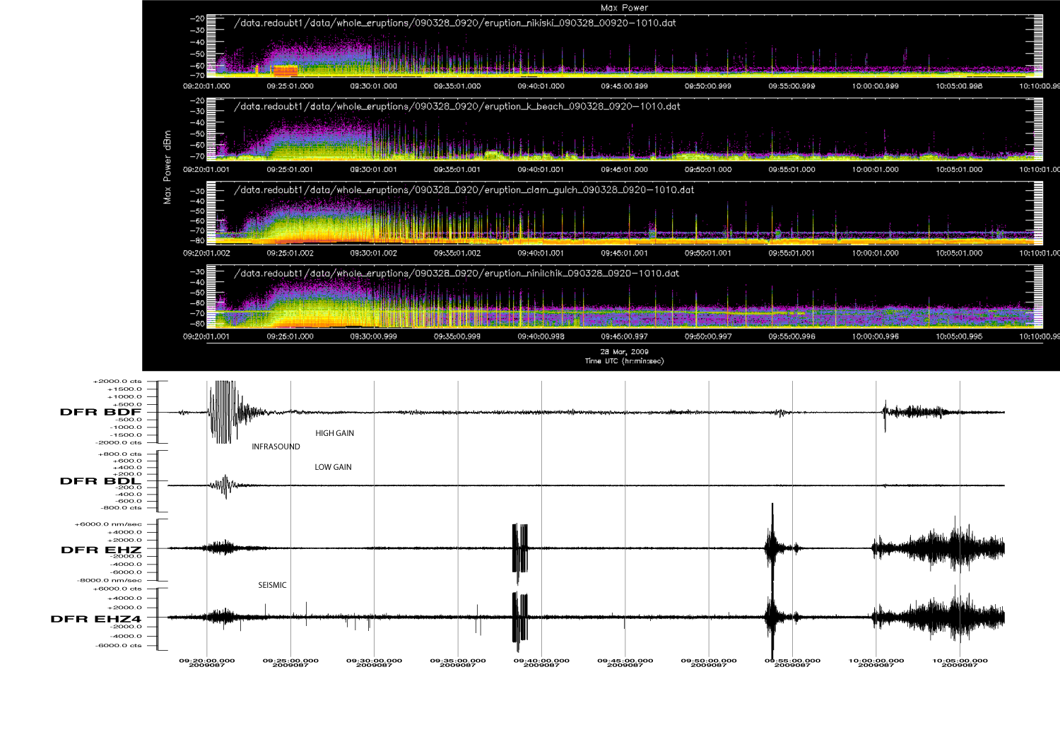Click the "09:50:00.000" tick on the waveform time axis
1060x732 pixels.
click(x=709, y=661)
